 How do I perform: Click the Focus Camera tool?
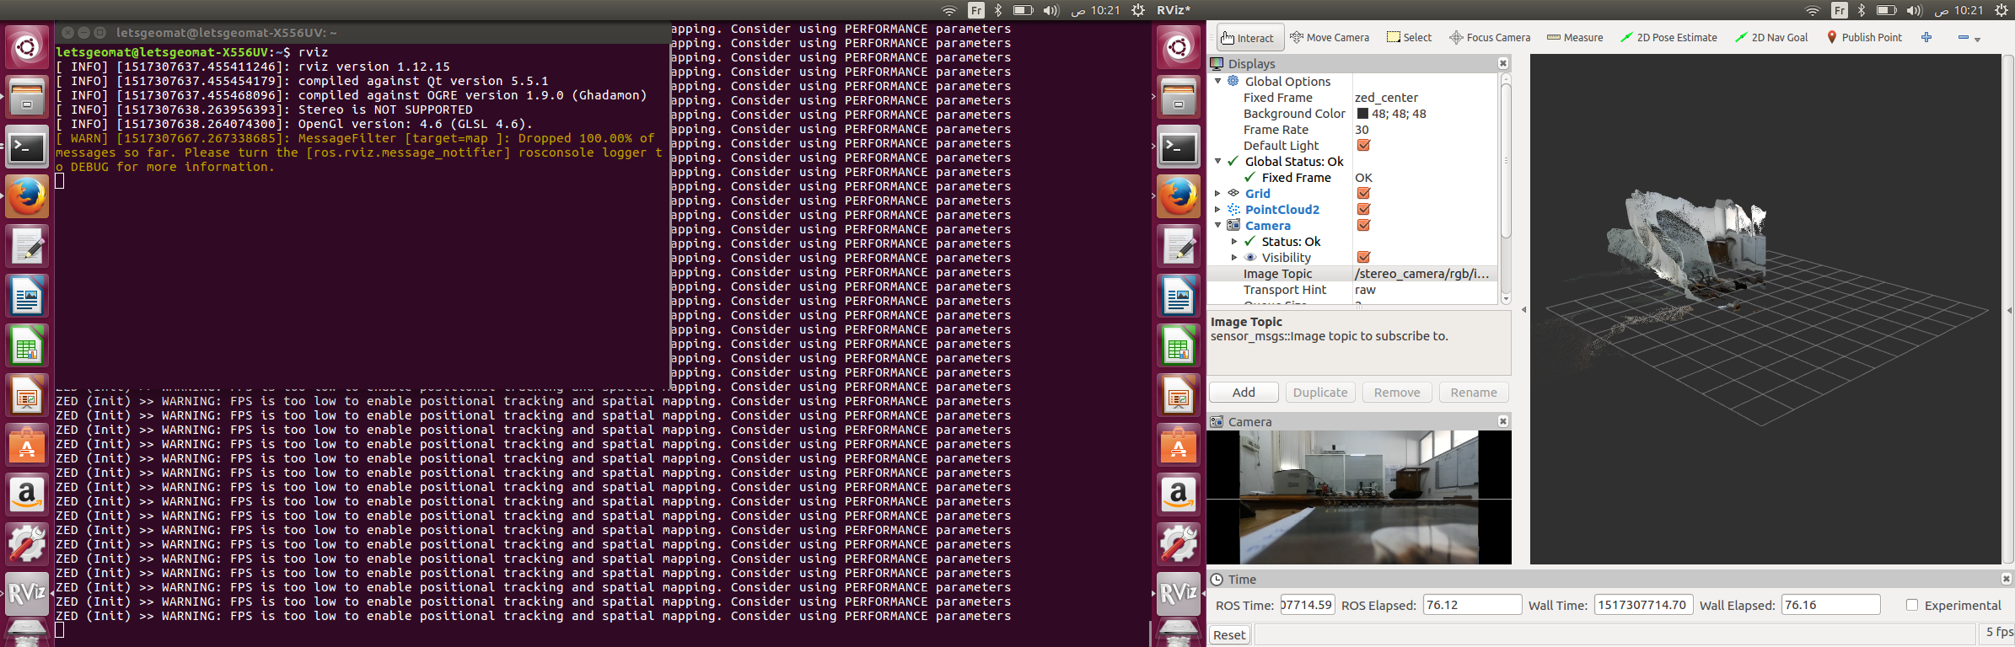1490,38
